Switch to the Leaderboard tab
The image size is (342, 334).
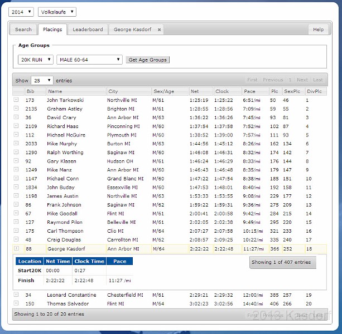click(88, 30)
